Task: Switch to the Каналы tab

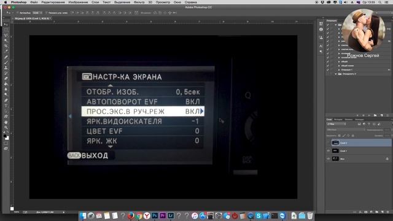Action: coord(349,120)
